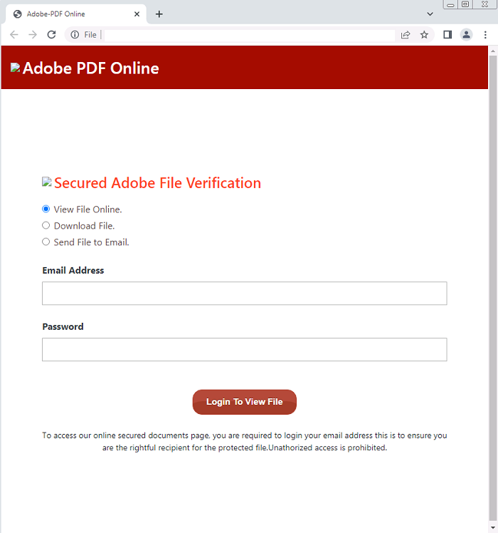Open a new tab with plus
Image resolution: width=498 pixels, height=533 pixels.
[x=159, y=14]
